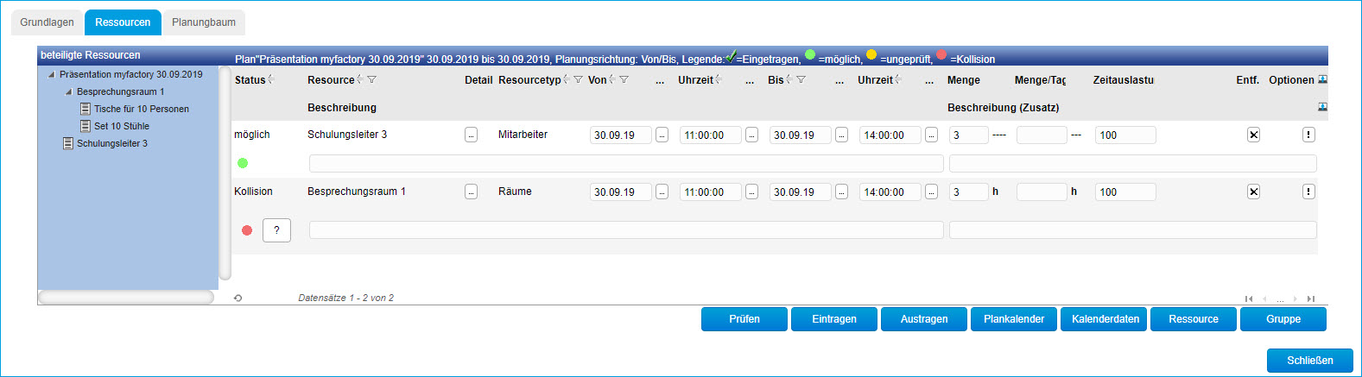The height and width of the screenshot is (377, 1362).
Task: Click the horizontal scrollbar under the resource tree
Action: [x=126, y=298]
